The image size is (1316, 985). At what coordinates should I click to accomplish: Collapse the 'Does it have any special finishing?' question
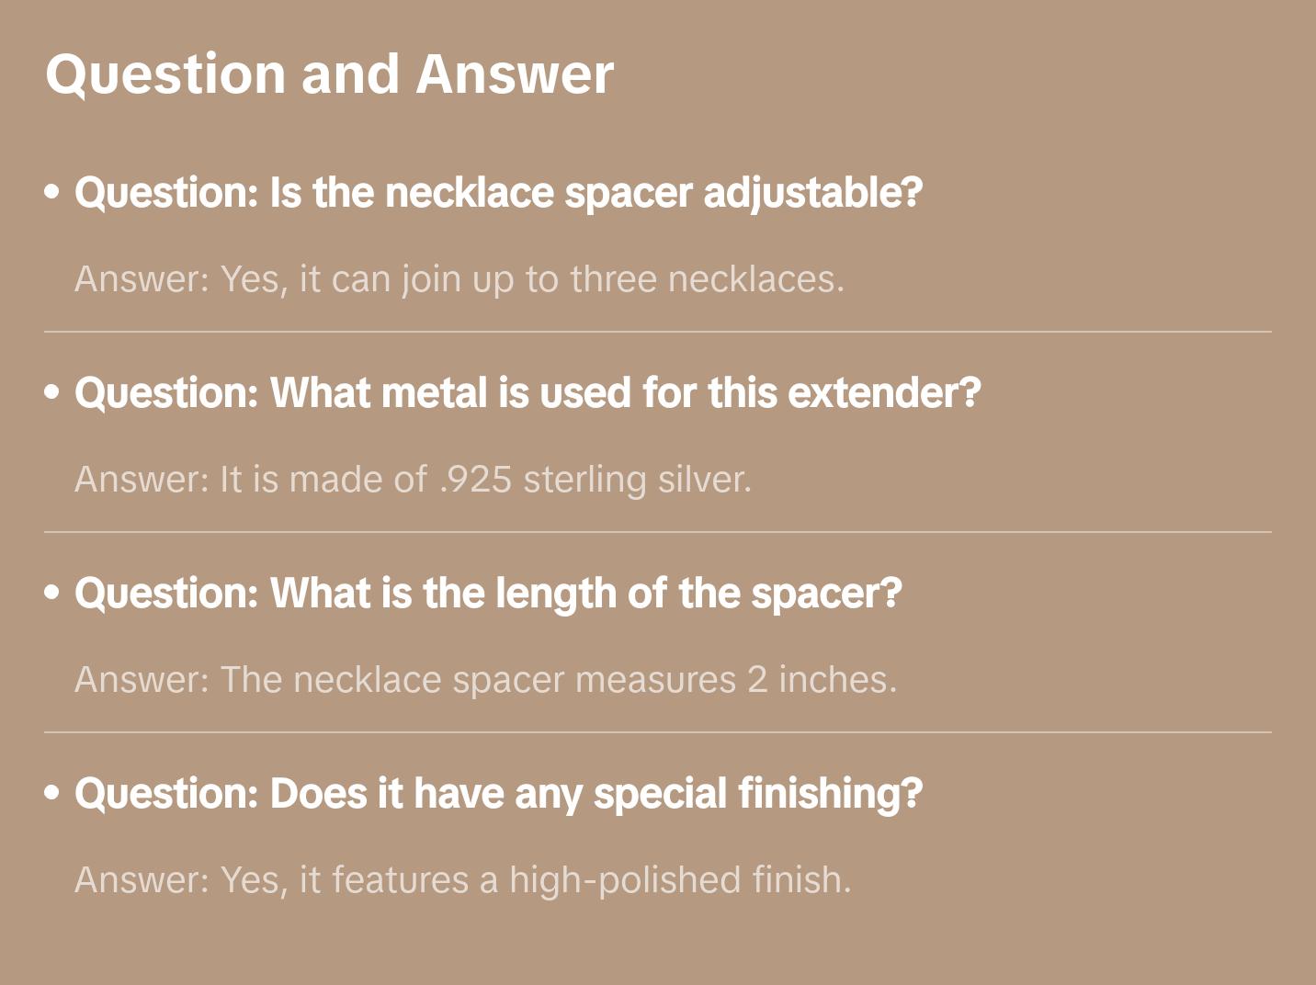point(498,794)
